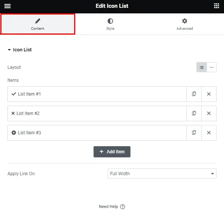The image size is (224, 218).
Task: Click the Add Item button
Action: 112,152
